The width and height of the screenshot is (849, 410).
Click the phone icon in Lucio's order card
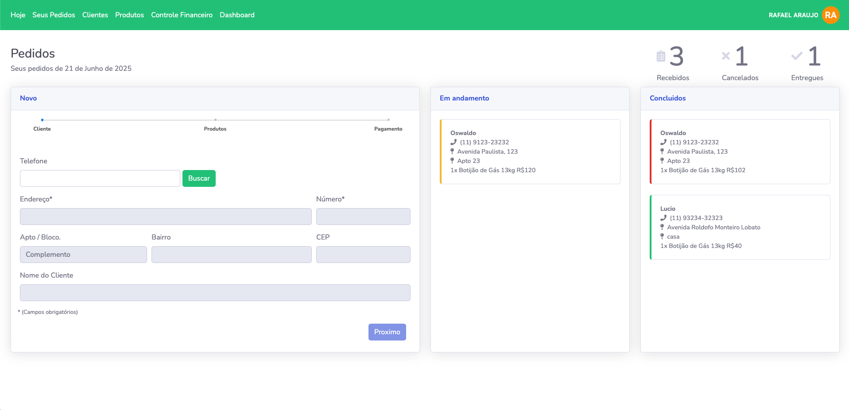point(663,218)
